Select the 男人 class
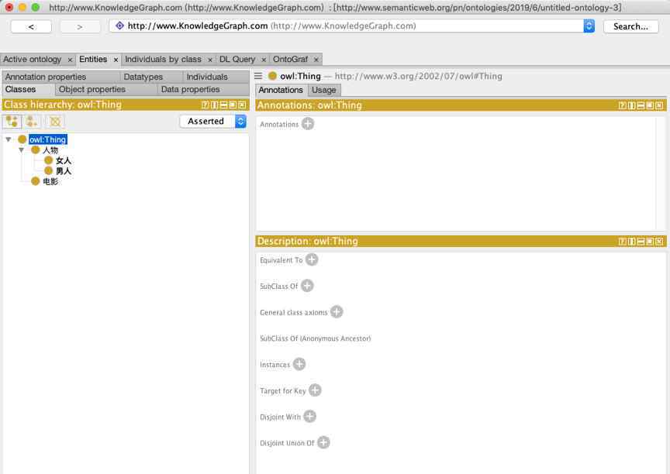Viewport: 670px width, 474px height. coord(64,171)
